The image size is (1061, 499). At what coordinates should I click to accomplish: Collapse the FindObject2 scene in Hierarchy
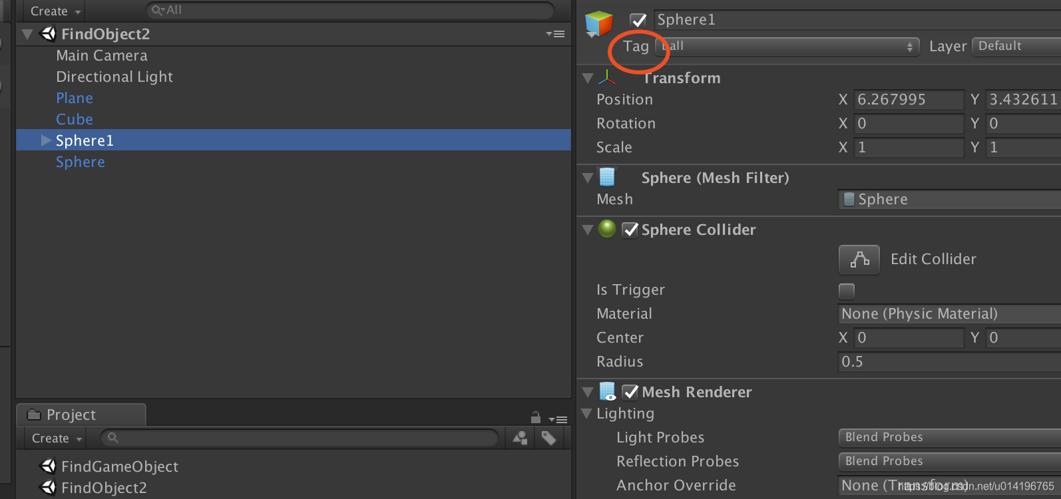pyautogui.click(x=27, y=34)
